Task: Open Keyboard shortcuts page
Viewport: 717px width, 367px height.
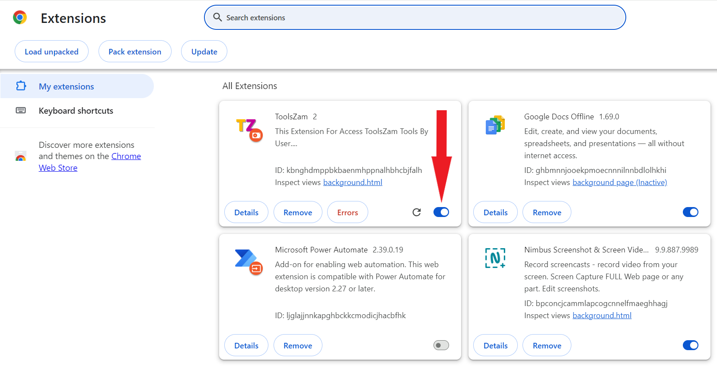Action: tap(76, 111)
